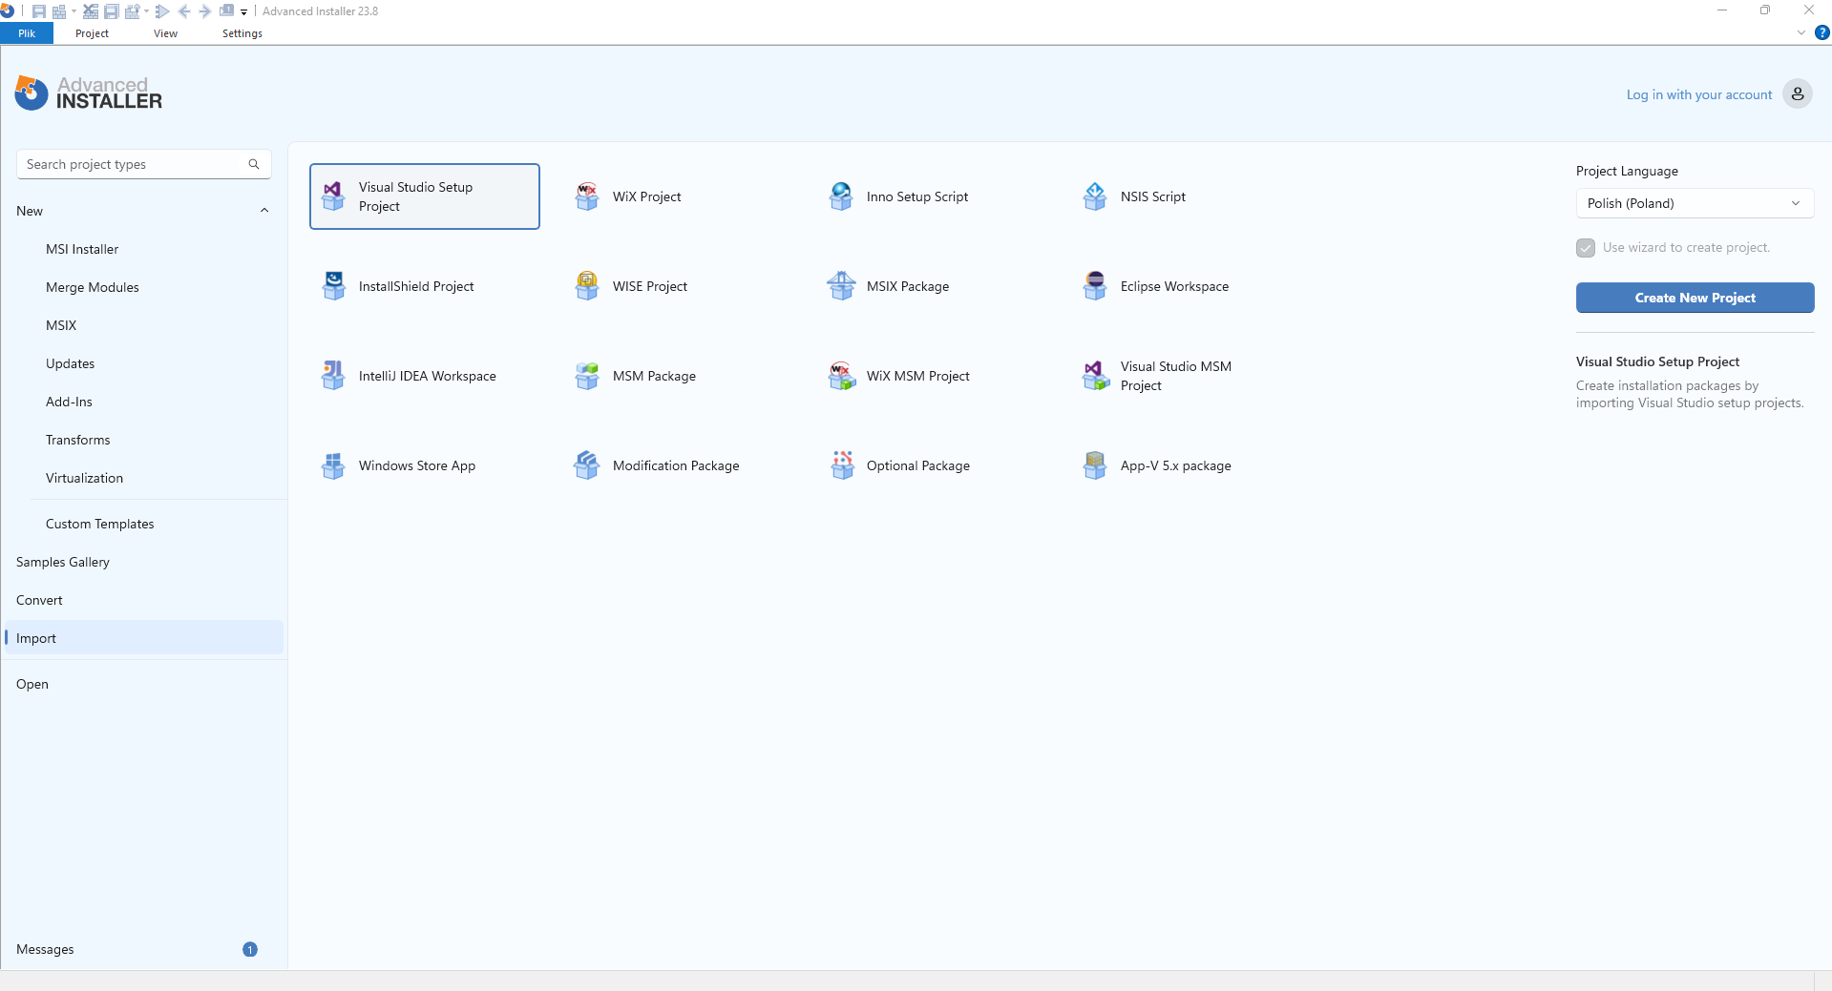Choose the Inno Setup Script import type
The width and height of the screenshot is (1832, 991).
coord(898,196)
